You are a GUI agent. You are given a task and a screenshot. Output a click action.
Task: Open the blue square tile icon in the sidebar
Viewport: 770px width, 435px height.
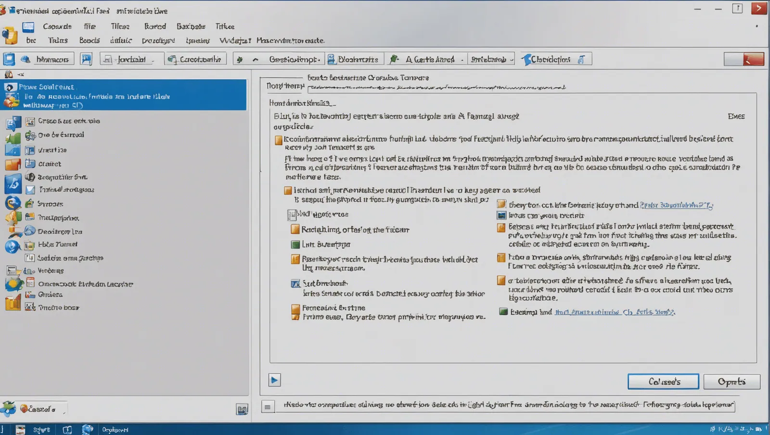point(13,184)
